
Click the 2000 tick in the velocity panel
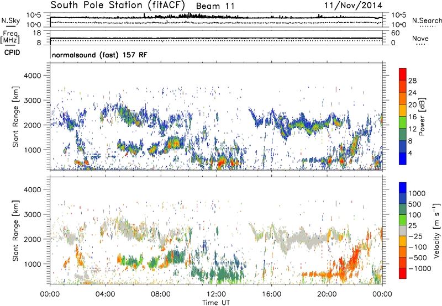(x=33, y=239)
